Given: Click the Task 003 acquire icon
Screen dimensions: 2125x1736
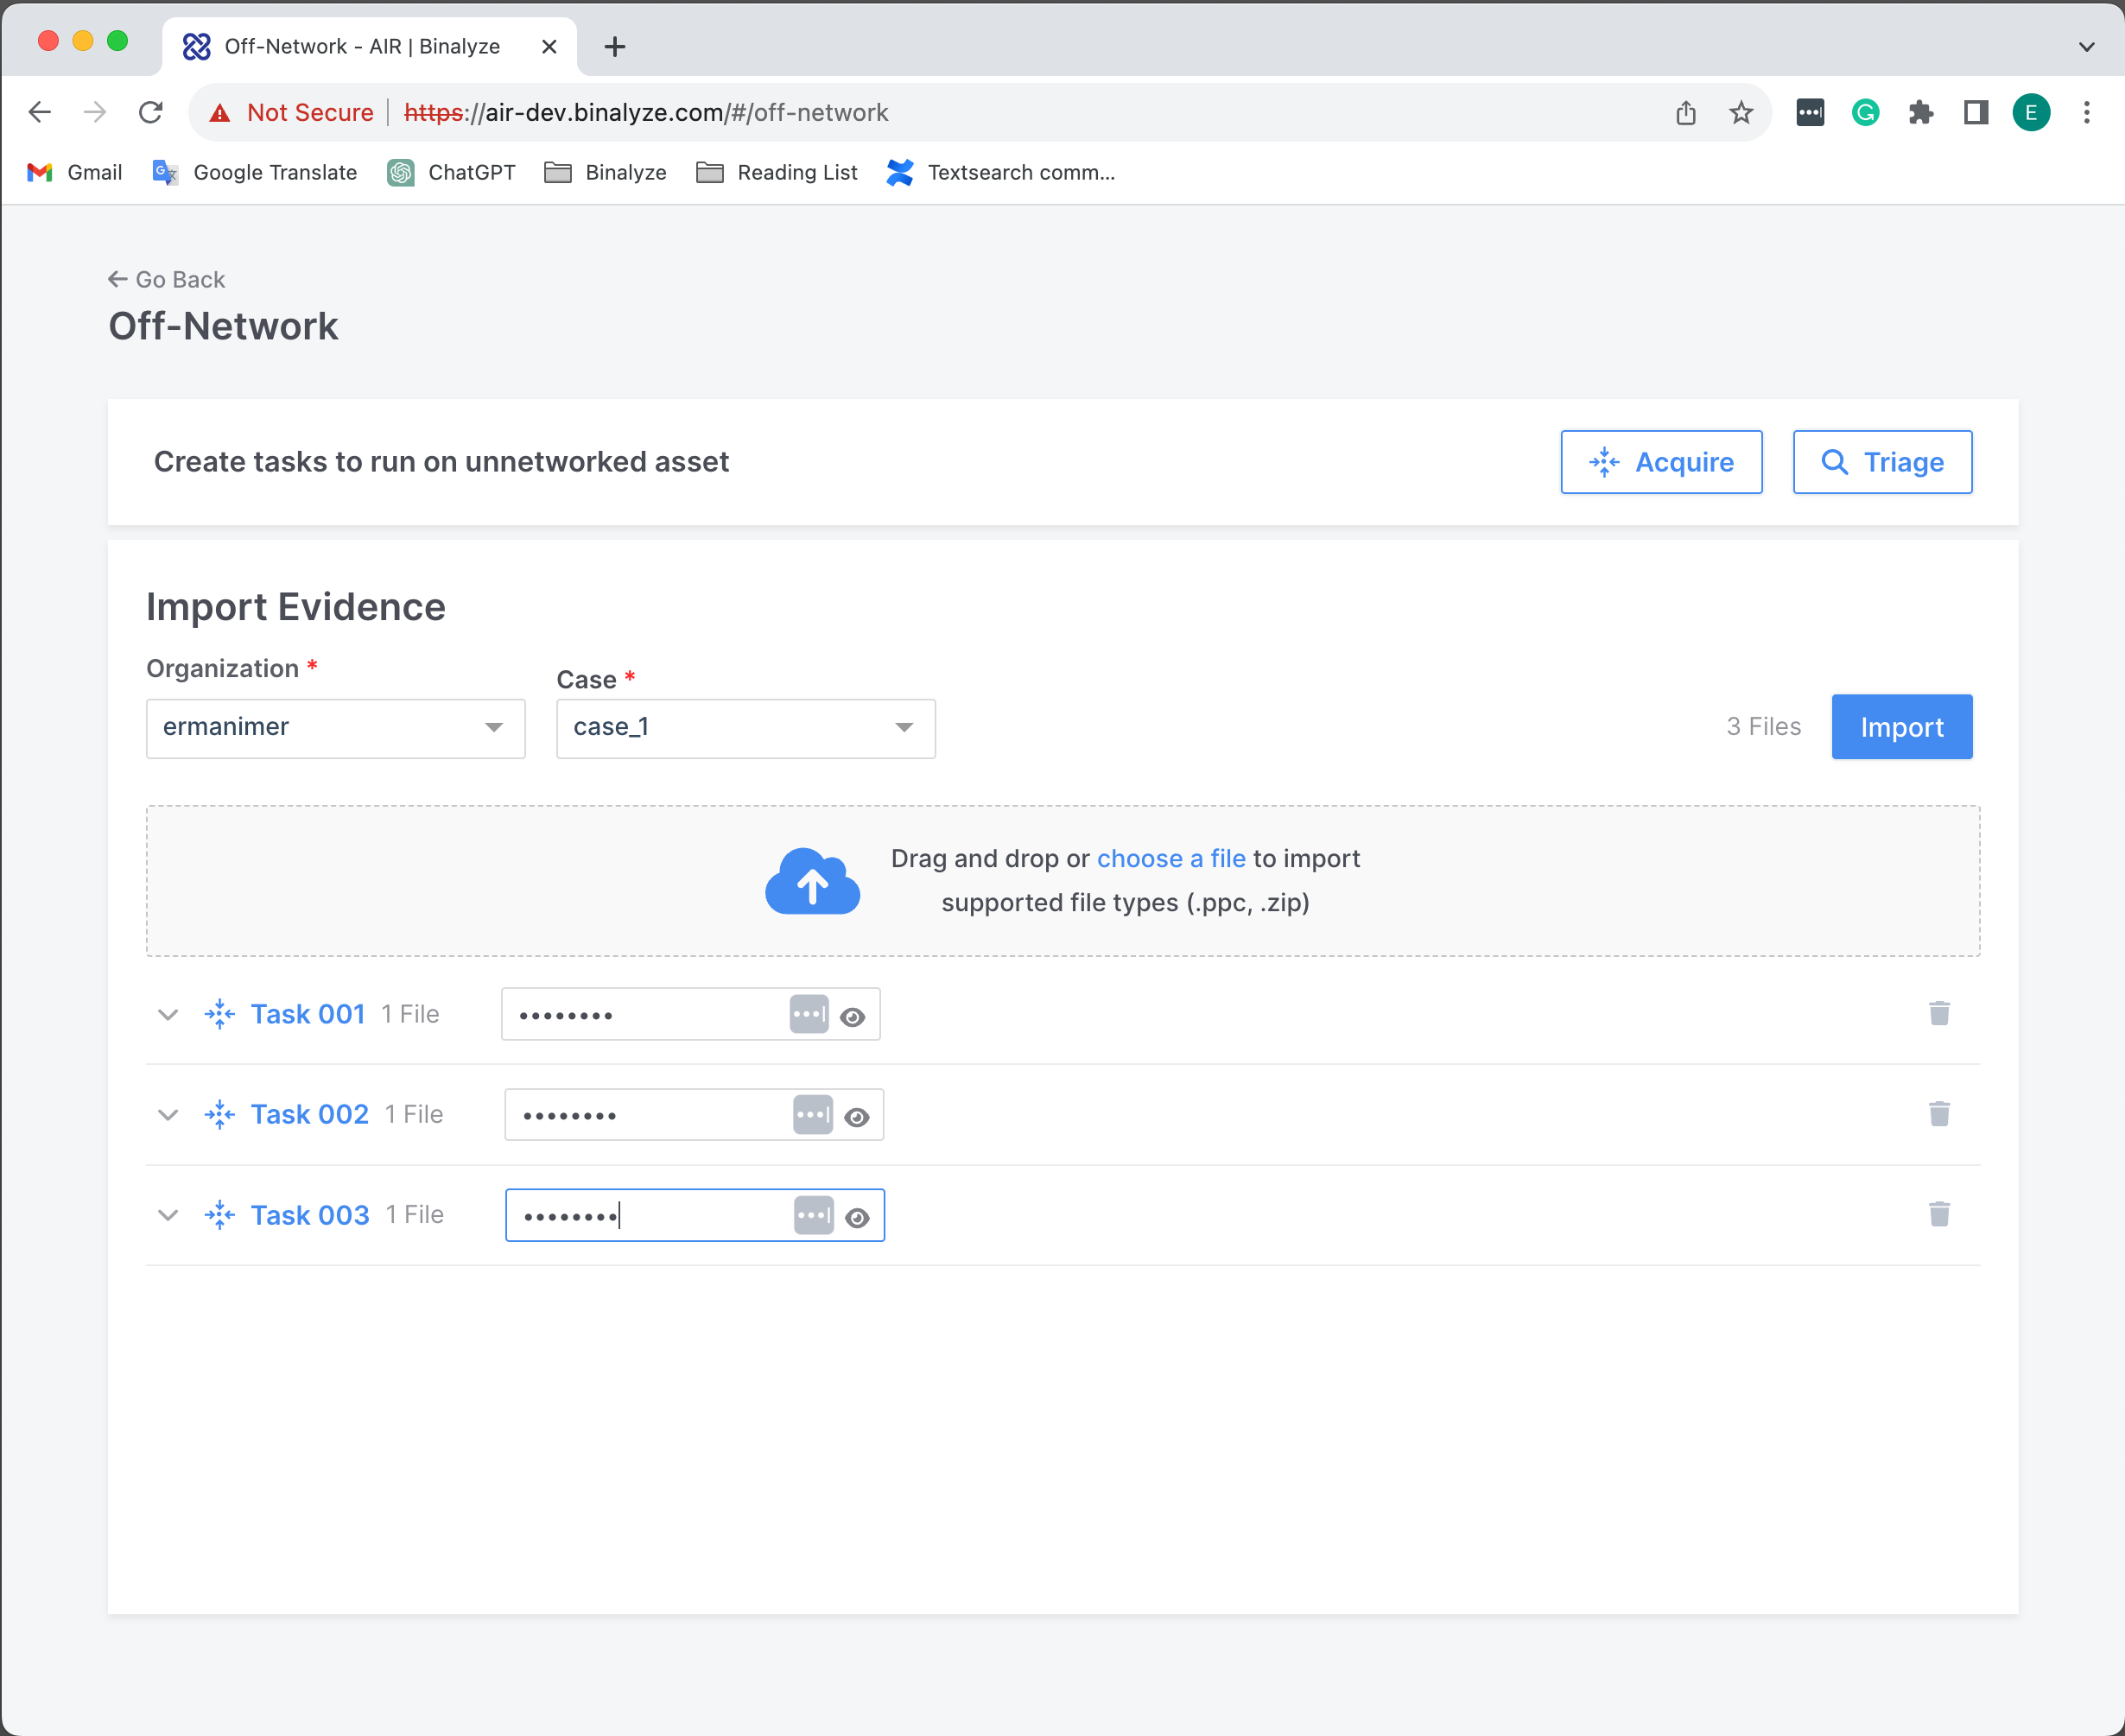Looking at the screenshot, I should click(219, 1215).
